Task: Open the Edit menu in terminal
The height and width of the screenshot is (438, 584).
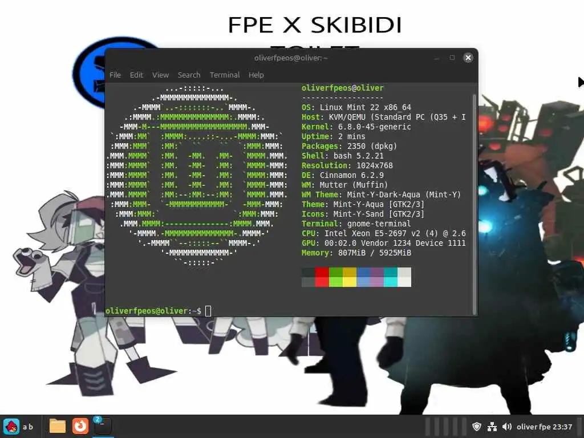Action: click(136, 75)
